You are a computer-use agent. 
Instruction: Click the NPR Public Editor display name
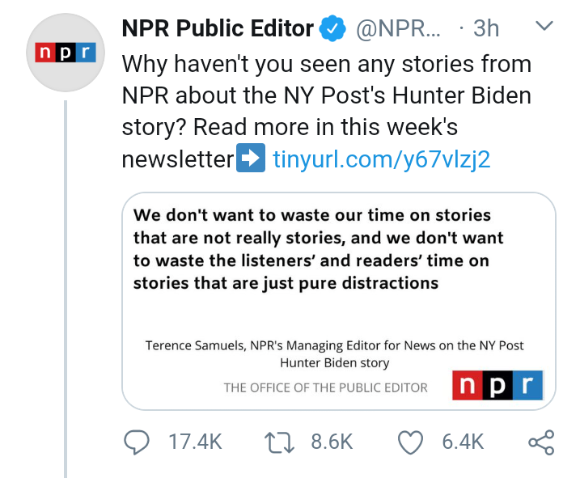point(217,29)
